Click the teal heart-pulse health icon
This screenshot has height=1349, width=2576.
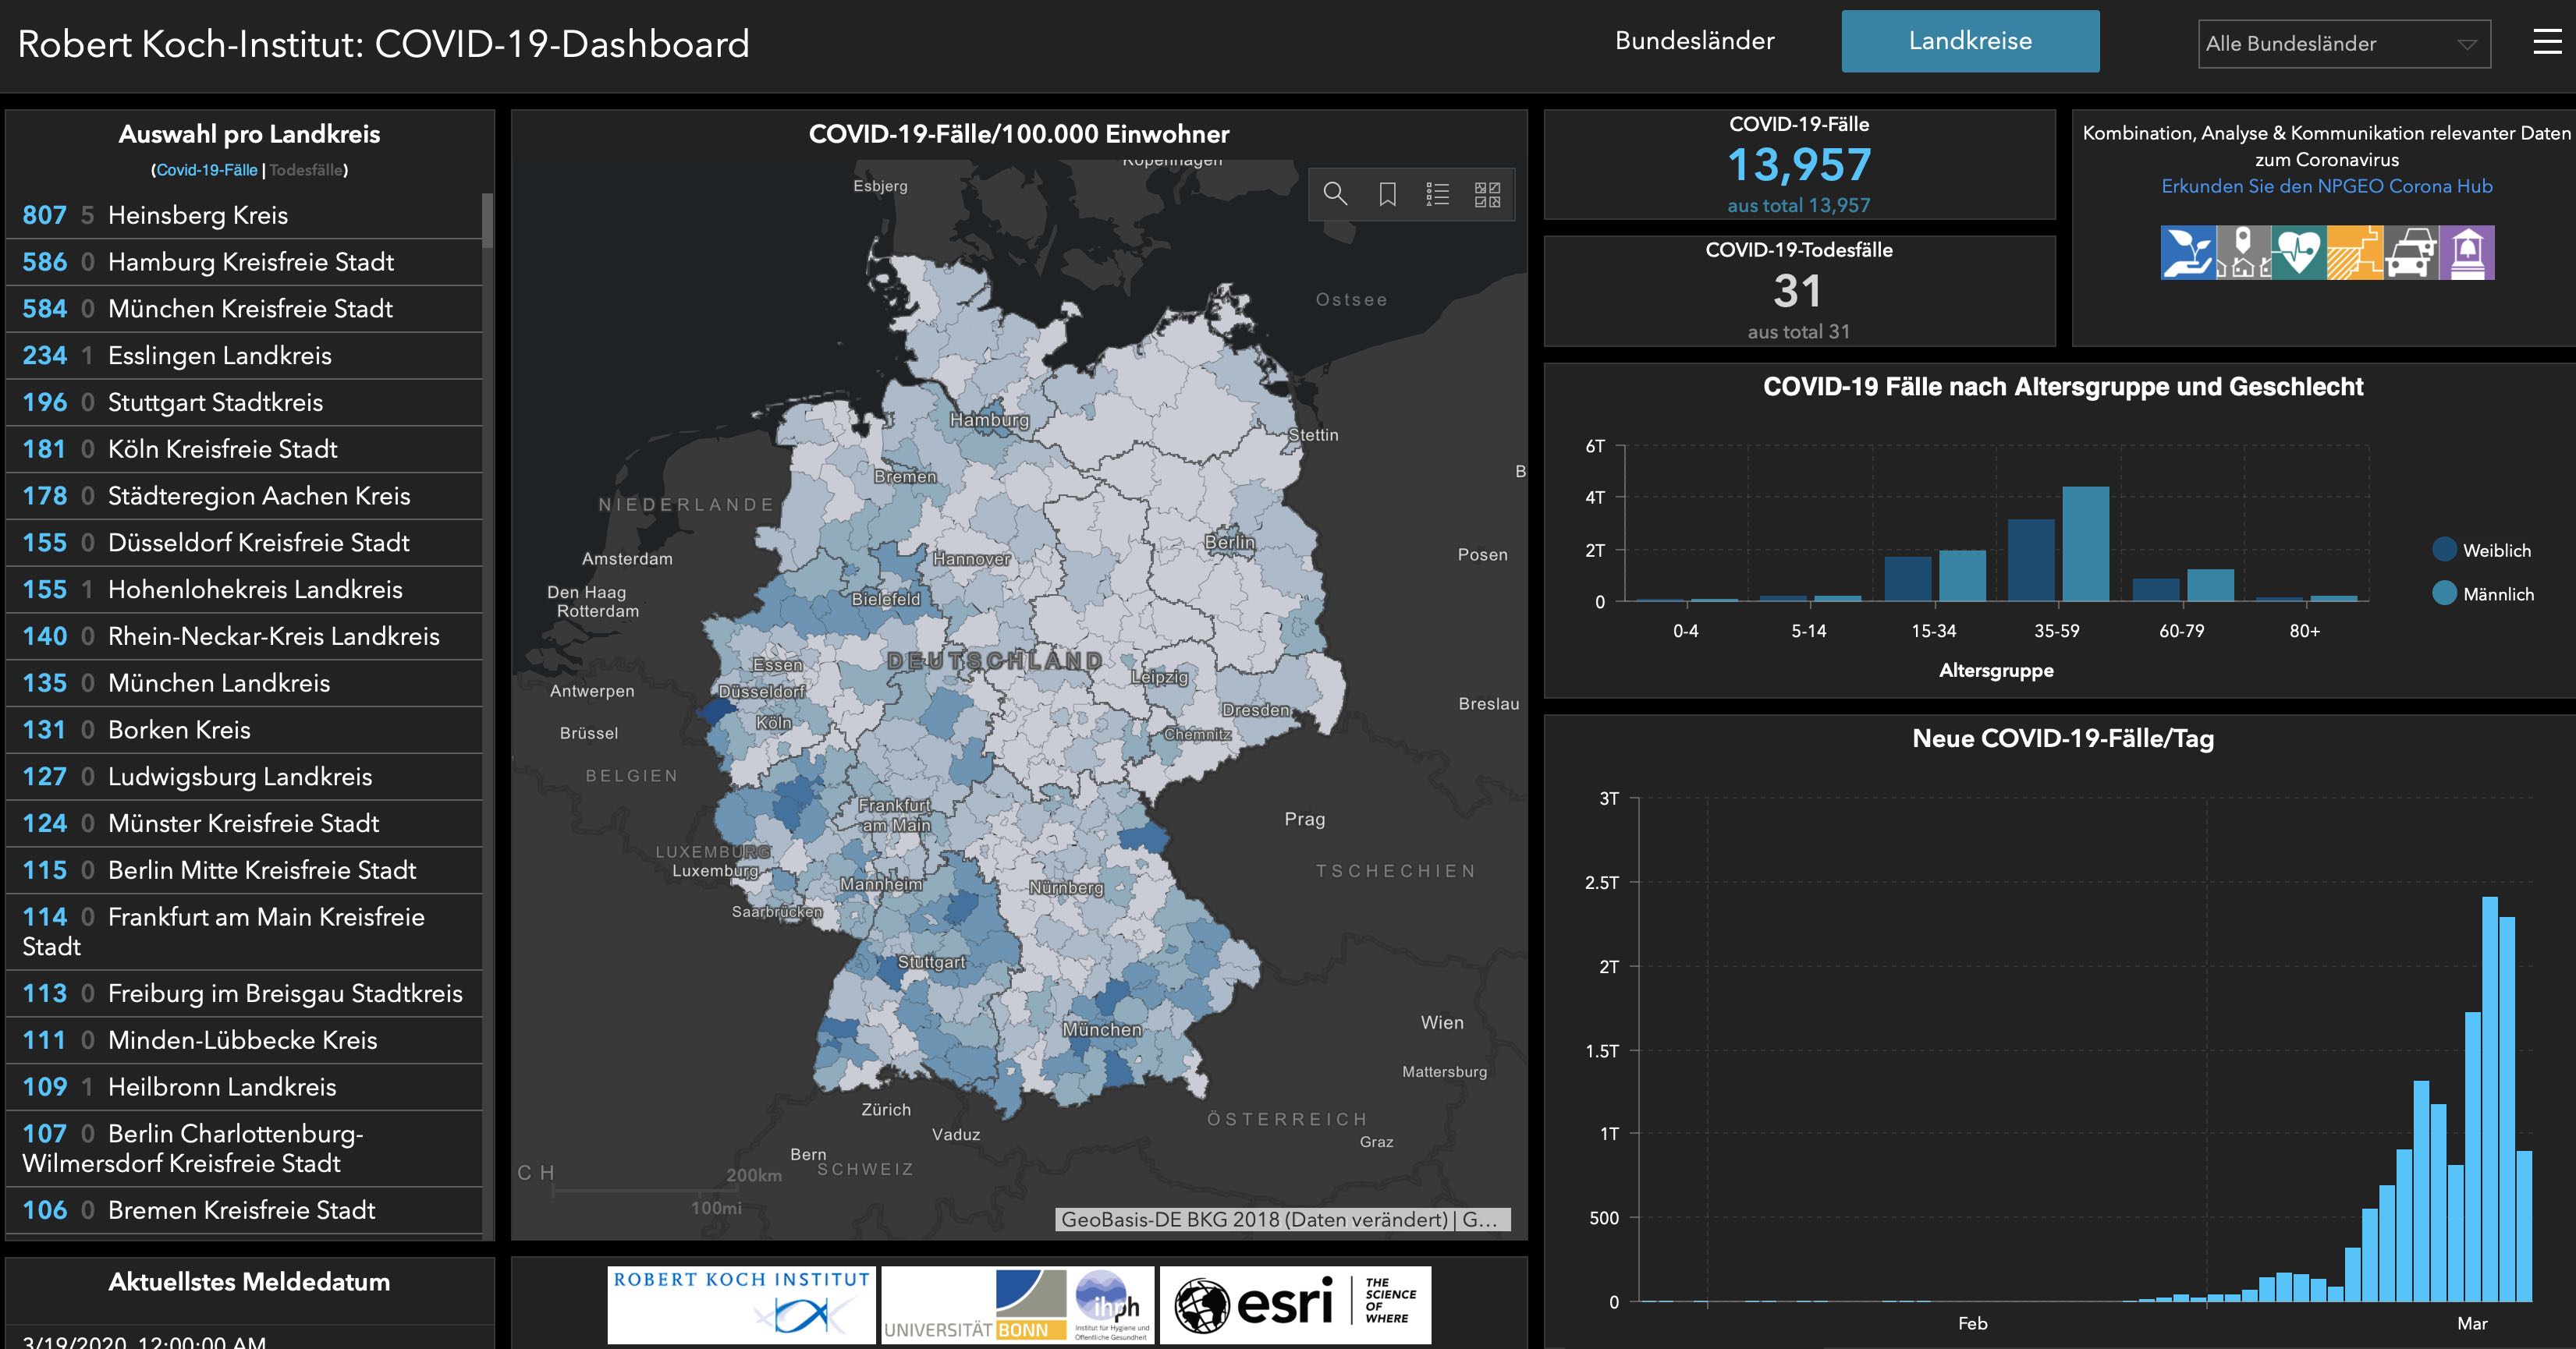click(x=2298, y=252)
